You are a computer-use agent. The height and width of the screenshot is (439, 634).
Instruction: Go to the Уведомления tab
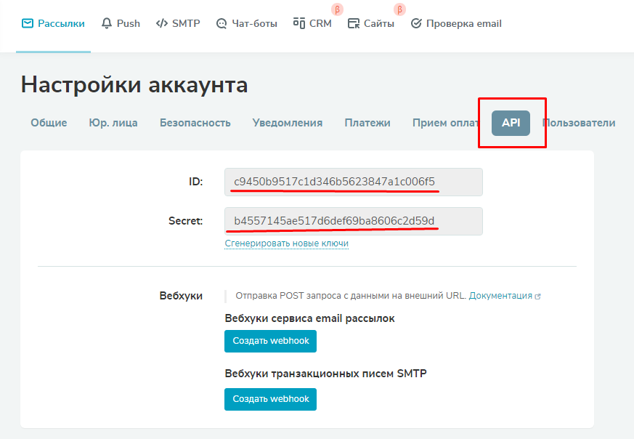[288, 123]
